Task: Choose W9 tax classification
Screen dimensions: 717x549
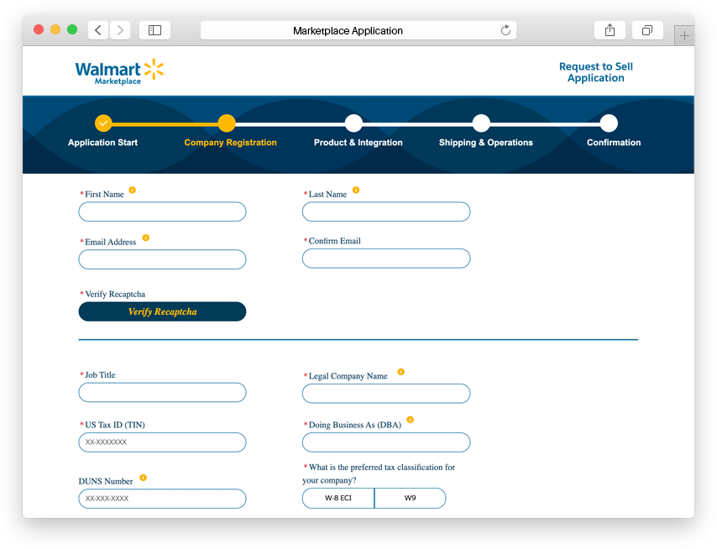Action: (411, 498)
